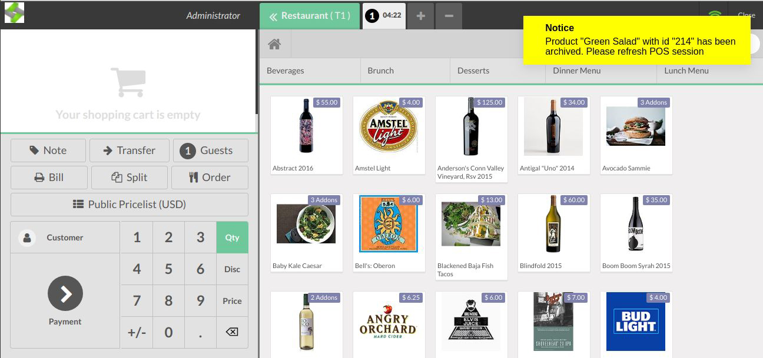Select order tab 1 at 04:22

coord(384,16)
